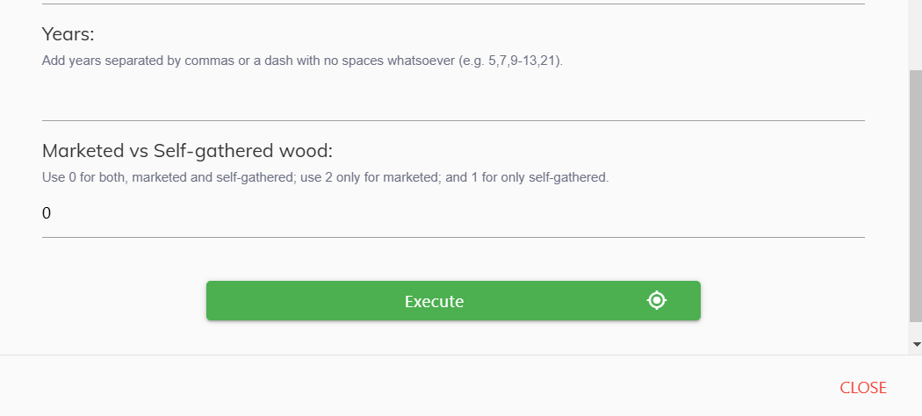Click the crosshair target icon on Execute
The image size is (922, 416).
pos(657,301)
